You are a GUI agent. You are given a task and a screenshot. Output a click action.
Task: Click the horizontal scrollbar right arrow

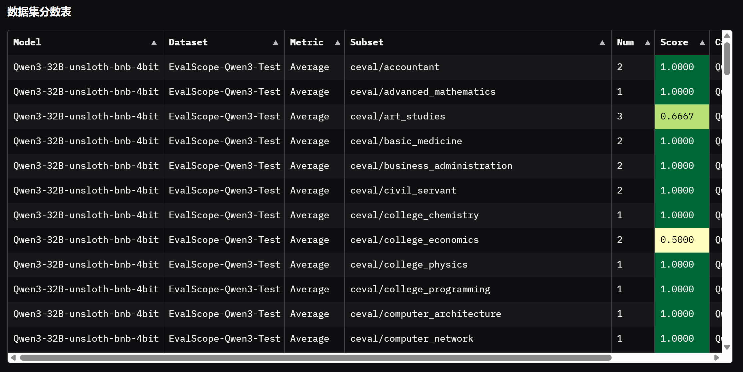point(716,358)
